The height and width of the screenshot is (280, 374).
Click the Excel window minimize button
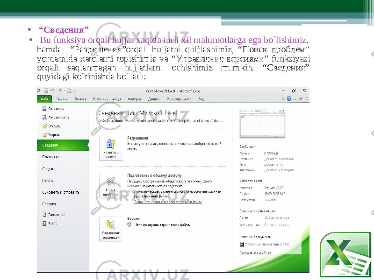point(284,91)
